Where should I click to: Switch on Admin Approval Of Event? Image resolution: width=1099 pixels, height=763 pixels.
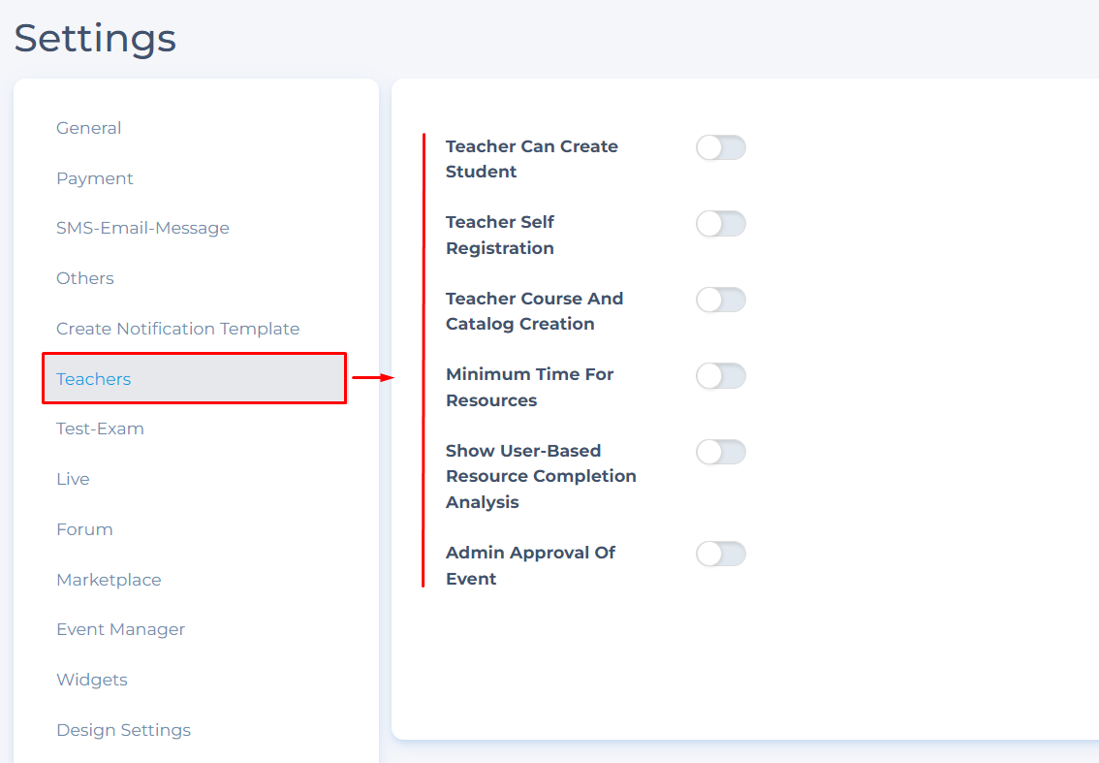pyautogui.click(x=720, y=554)
